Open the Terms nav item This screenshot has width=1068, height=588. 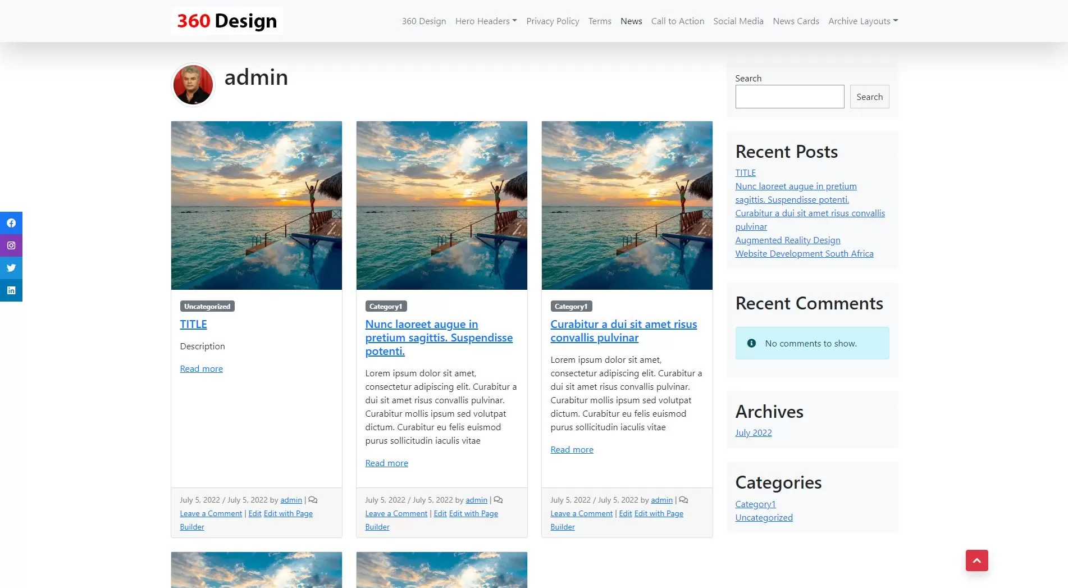tap(600, 21)
